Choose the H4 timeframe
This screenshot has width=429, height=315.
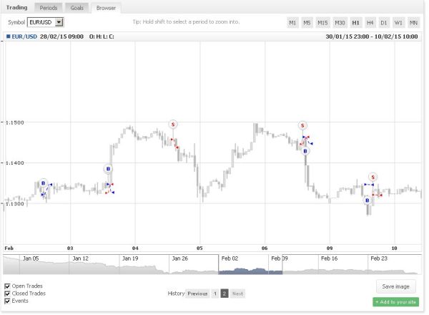tap(370, 22)
